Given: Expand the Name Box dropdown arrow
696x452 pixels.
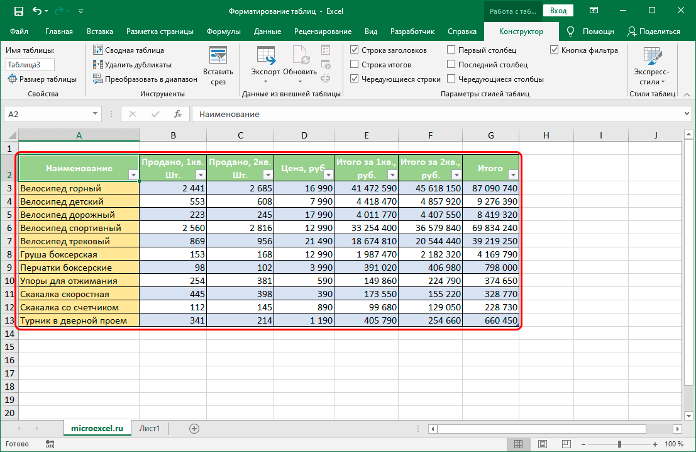Looking at the screenshot, I should 96,114.
